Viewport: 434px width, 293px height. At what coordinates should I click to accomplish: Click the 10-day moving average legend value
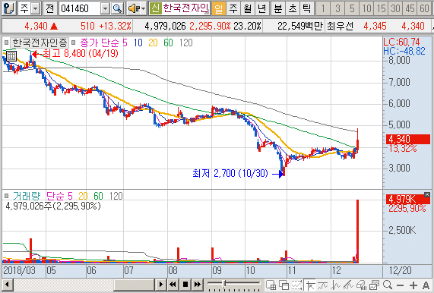tap(138, 43)
